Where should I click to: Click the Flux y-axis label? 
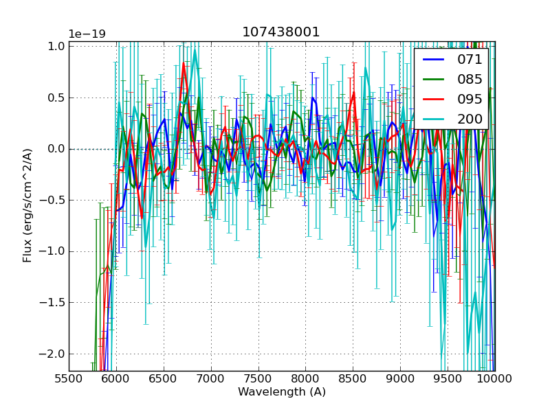tap(27, 205)
